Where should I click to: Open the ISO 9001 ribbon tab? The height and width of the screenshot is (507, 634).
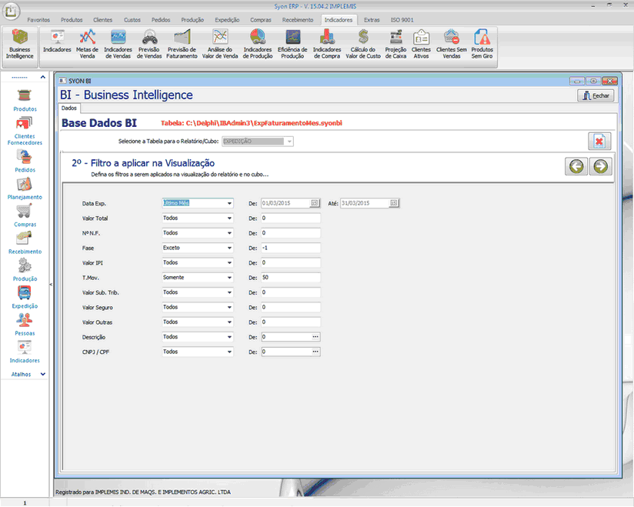[x=402, y=19]
